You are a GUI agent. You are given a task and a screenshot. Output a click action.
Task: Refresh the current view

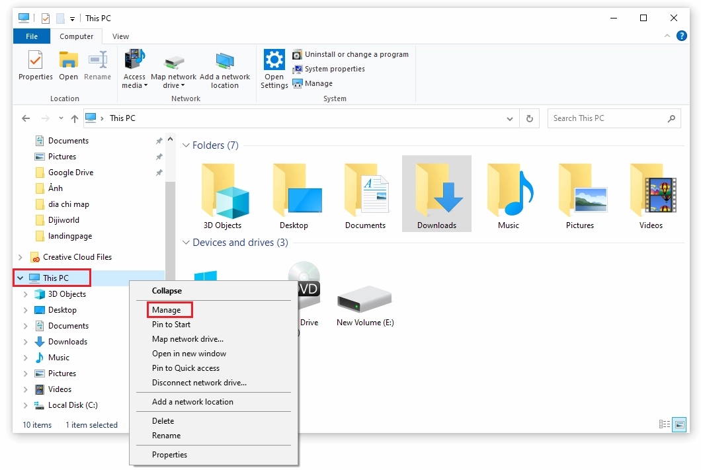[528, 118]
